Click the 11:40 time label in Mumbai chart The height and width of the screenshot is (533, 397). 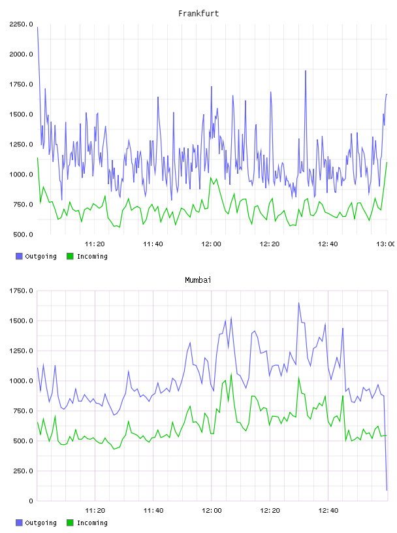point(153,511)
